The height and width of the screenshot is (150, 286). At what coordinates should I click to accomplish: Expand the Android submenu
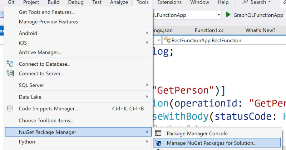click(147, 33)
